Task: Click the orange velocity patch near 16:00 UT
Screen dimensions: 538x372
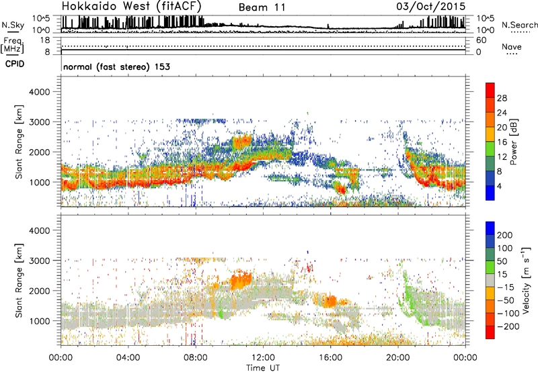Action: [x=331, y=301]
